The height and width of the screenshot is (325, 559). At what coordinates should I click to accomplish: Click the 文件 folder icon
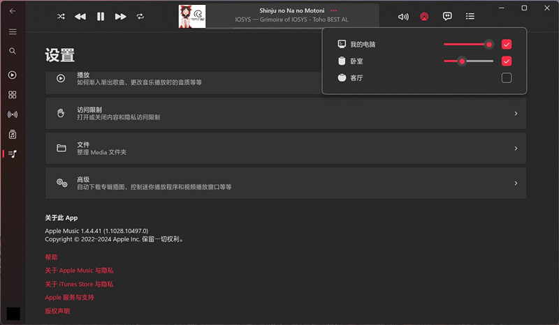click(x=61, y=148)
